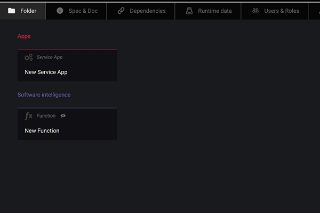Screen dimensions: 320x213
Task: Click the people icon beside Users & Roles
Action: tap(255, 11)
